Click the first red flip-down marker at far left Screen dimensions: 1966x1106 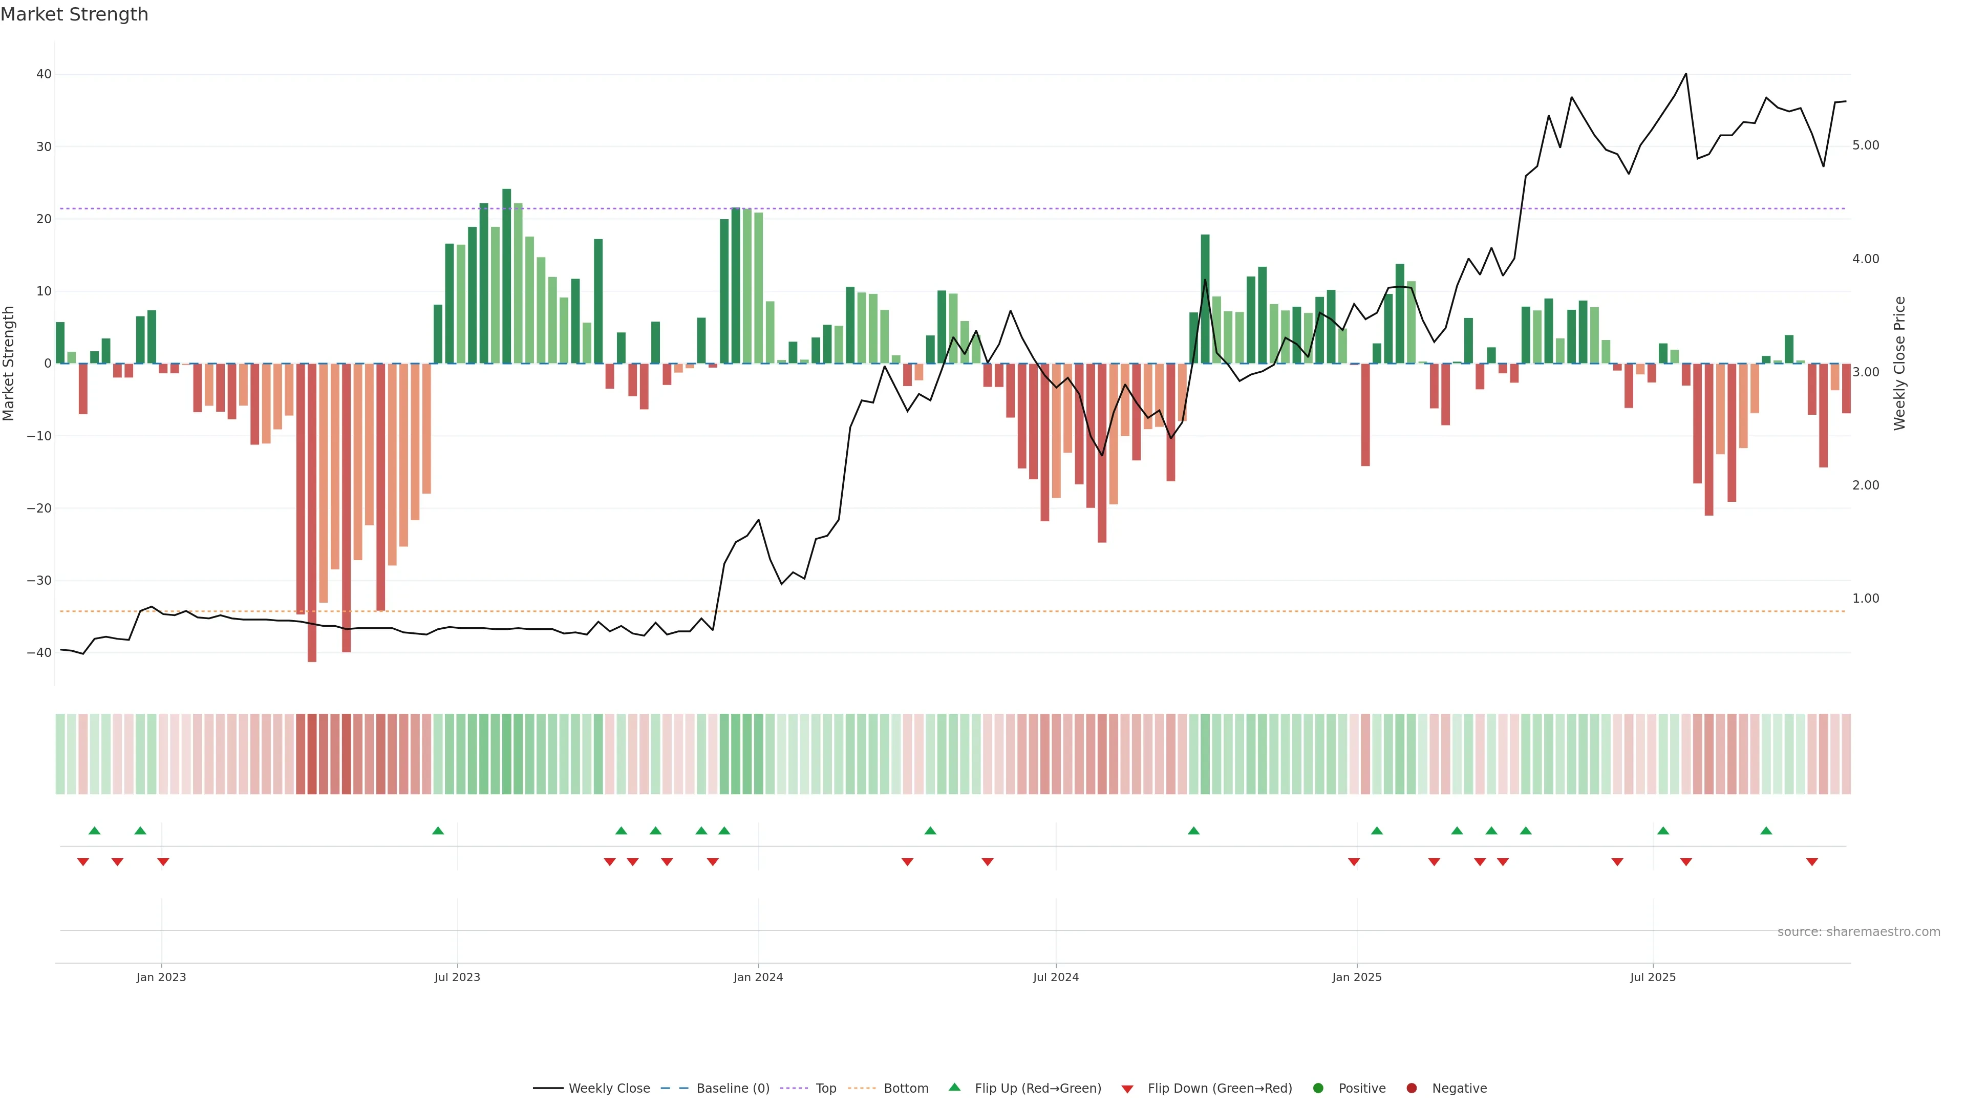(x=83, y=862)
